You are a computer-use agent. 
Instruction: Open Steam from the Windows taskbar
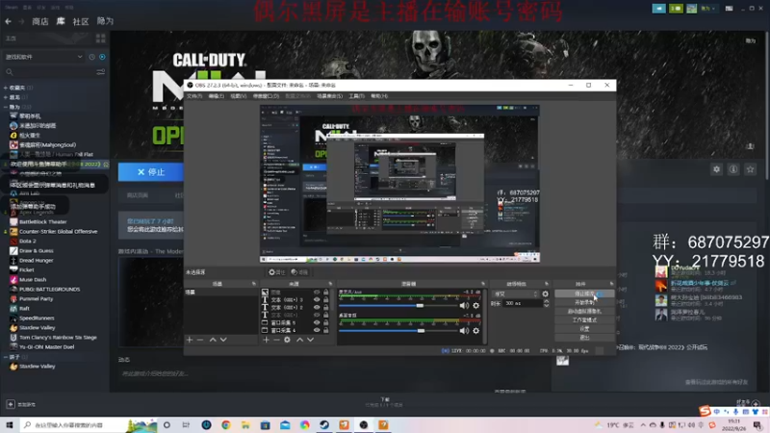pyautogui.click(x=324, y=424)
